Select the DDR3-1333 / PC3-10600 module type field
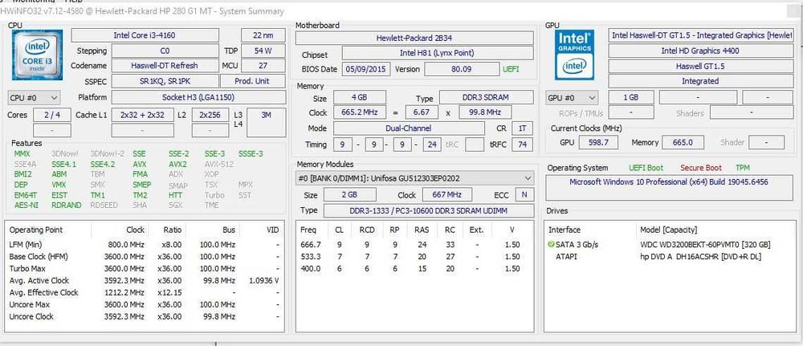Screen dimensions: 803x346 (428, 210)
